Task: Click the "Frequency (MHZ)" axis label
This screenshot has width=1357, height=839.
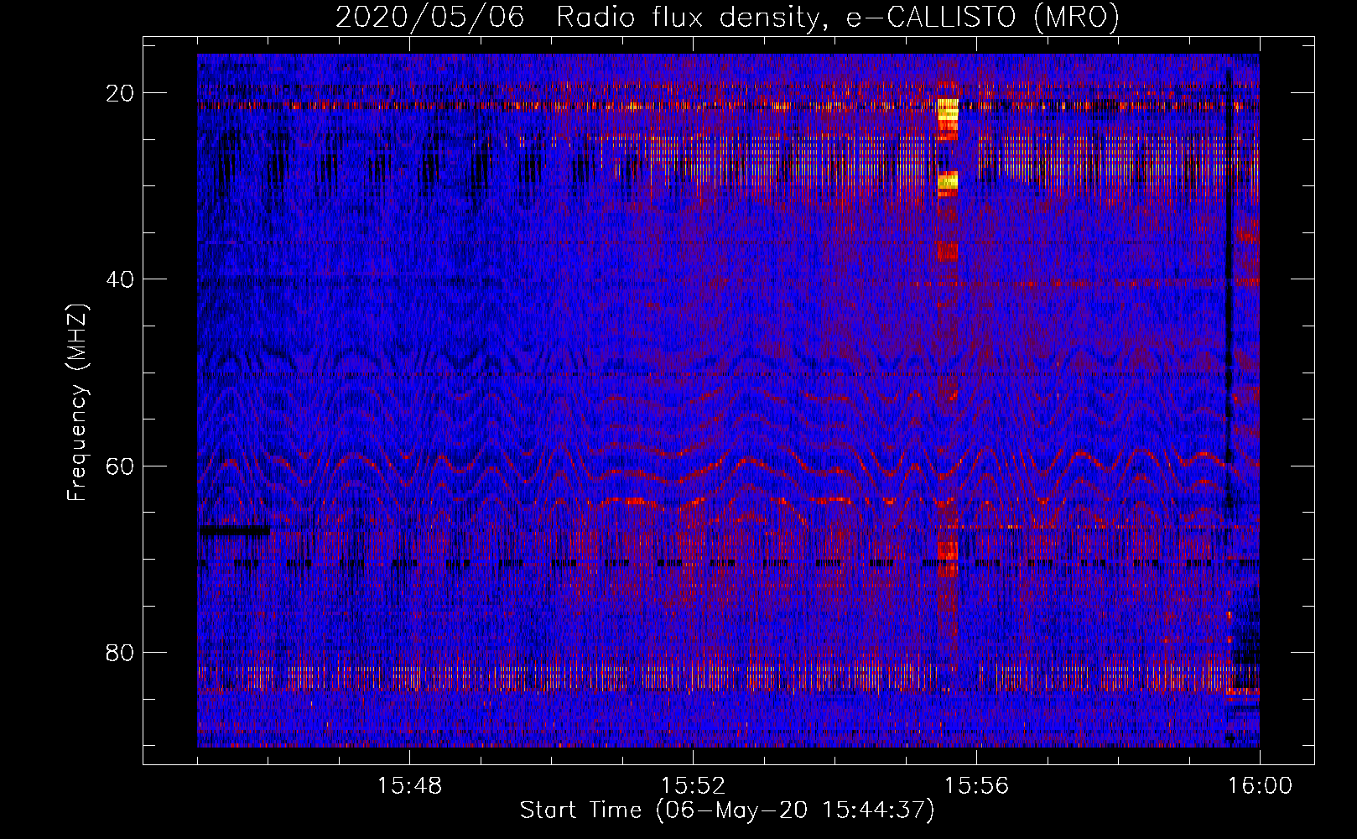Action: tap(76, 403)
